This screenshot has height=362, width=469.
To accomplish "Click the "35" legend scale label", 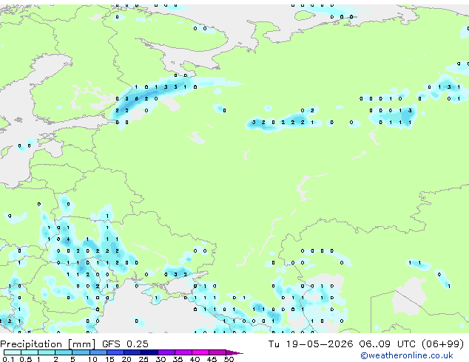I will pos(178,359).
